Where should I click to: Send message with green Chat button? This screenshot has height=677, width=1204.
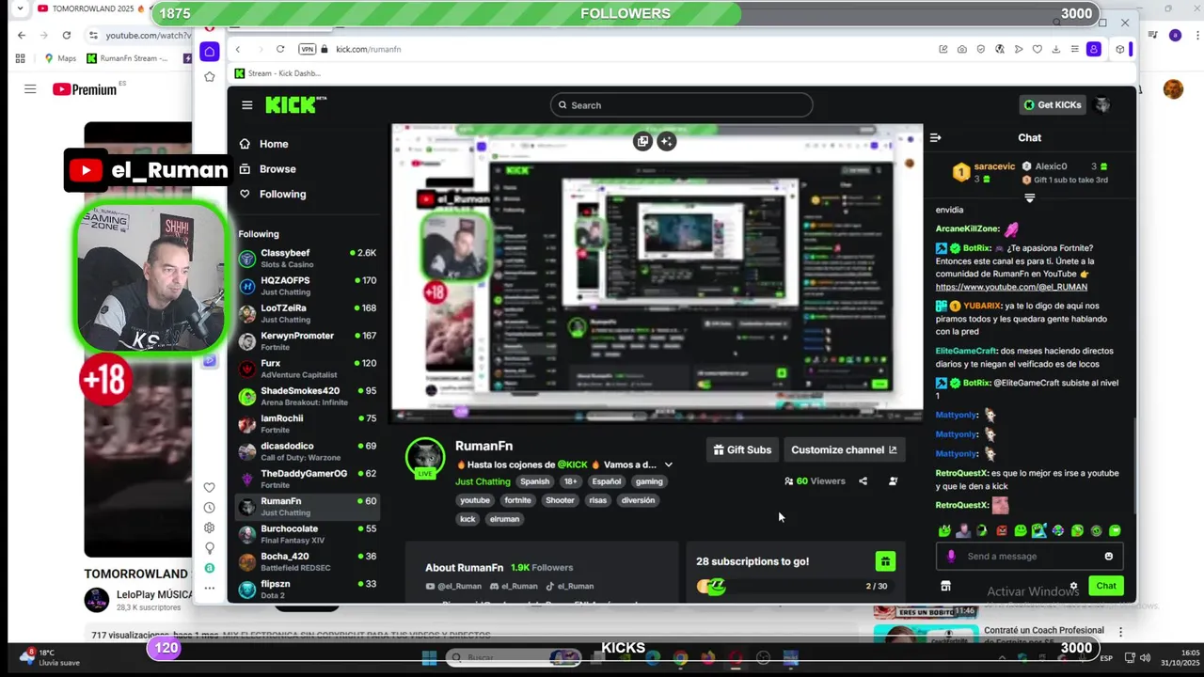click(1106, 586)
